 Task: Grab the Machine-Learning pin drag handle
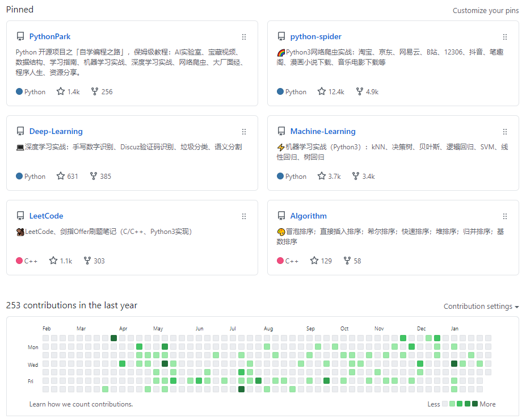505,132
